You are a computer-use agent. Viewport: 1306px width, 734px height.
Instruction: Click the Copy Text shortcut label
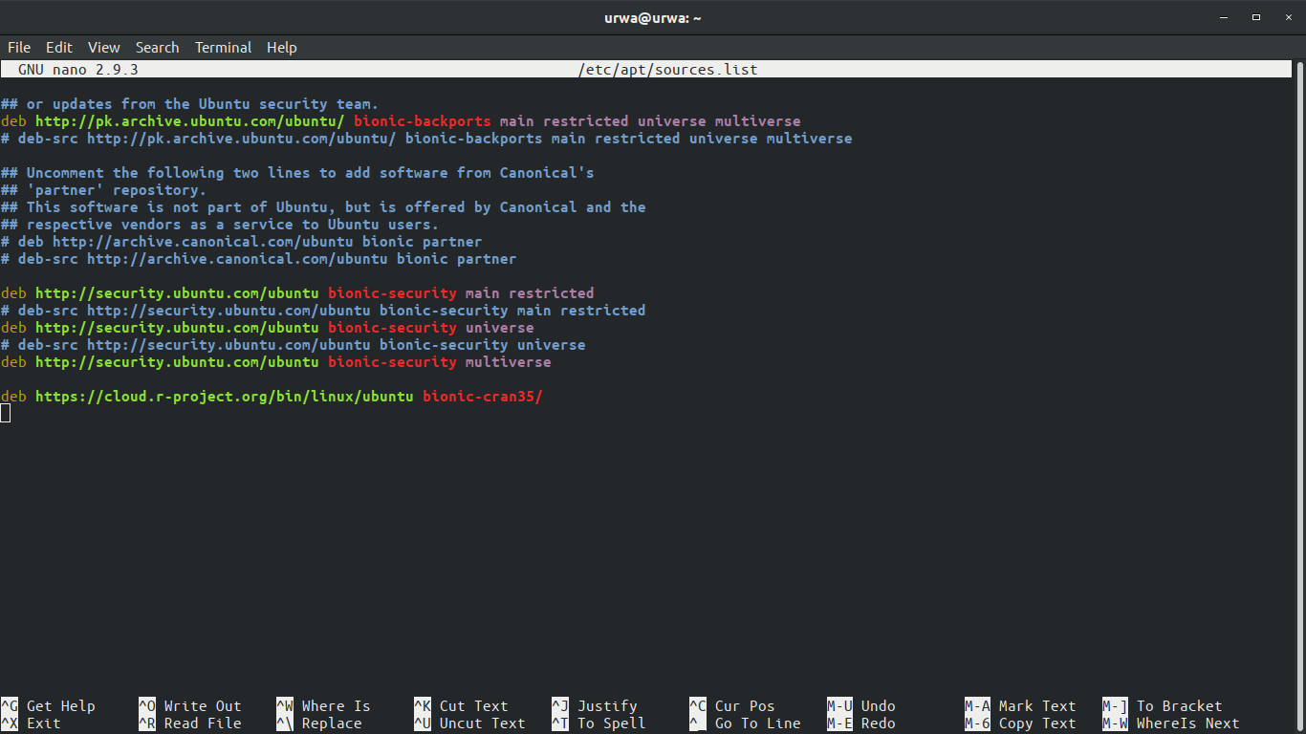1037,723
